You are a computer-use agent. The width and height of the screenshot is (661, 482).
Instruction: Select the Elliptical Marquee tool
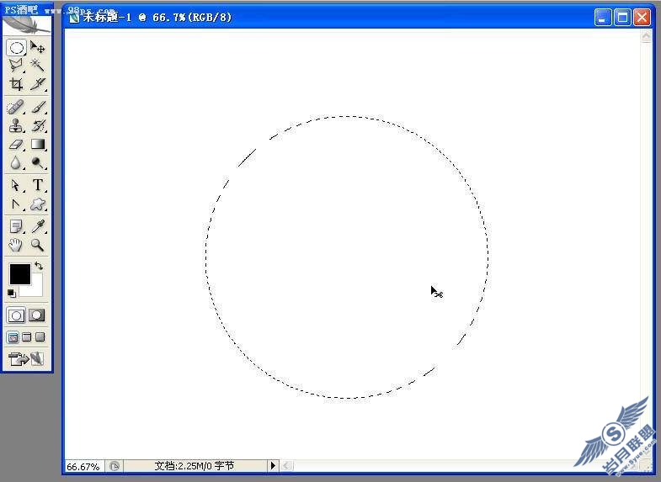(17, 48)
